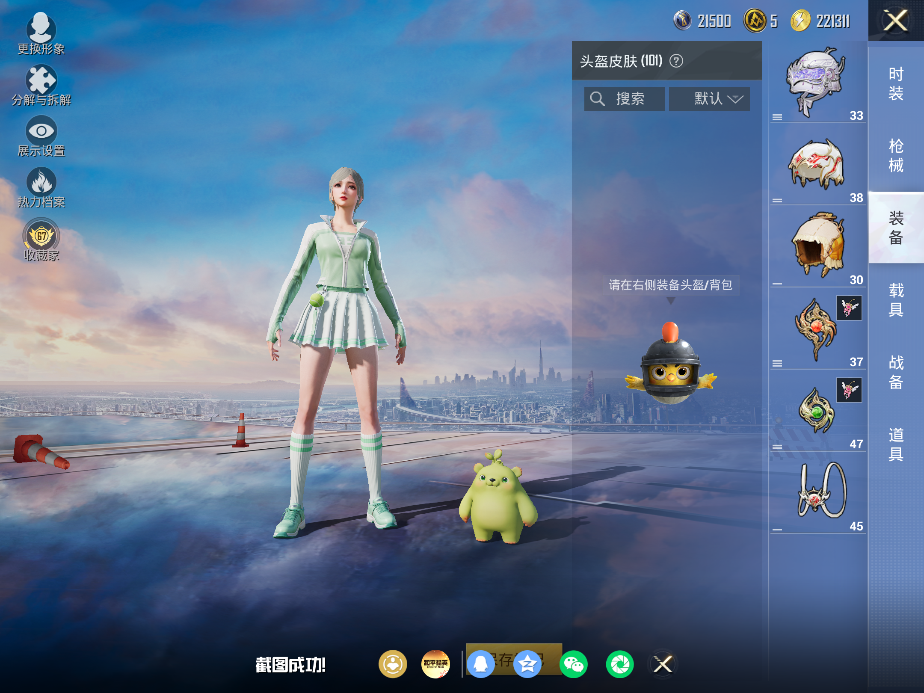
Task: Open the 载具 vehicle tab
Action: (896, 299)
